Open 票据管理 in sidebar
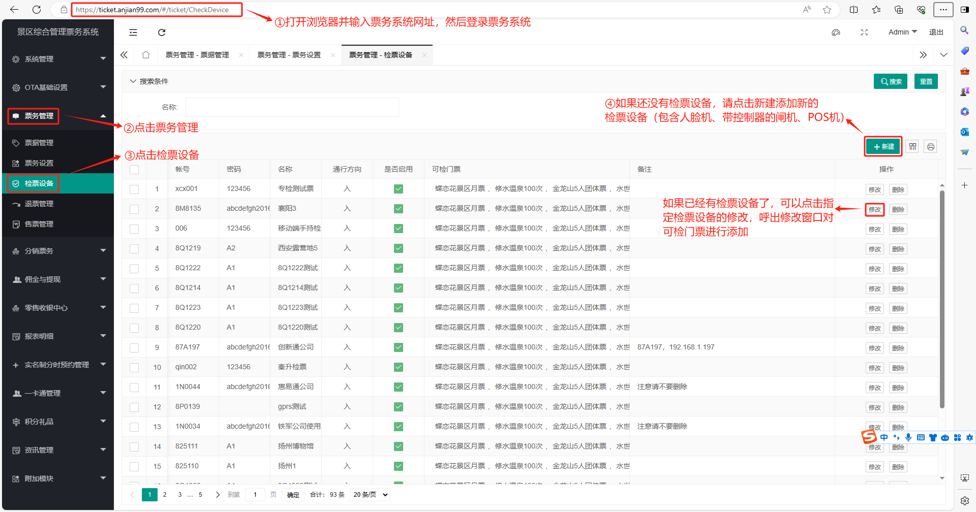976x512 pixels. (58, 143)
